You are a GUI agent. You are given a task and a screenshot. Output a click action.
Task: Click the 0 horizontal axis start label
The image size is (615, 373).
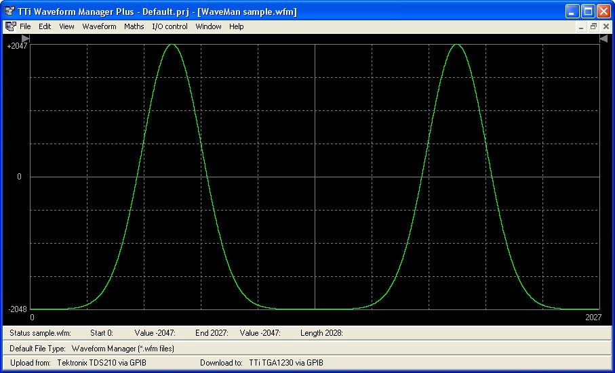tap(32, 317)
